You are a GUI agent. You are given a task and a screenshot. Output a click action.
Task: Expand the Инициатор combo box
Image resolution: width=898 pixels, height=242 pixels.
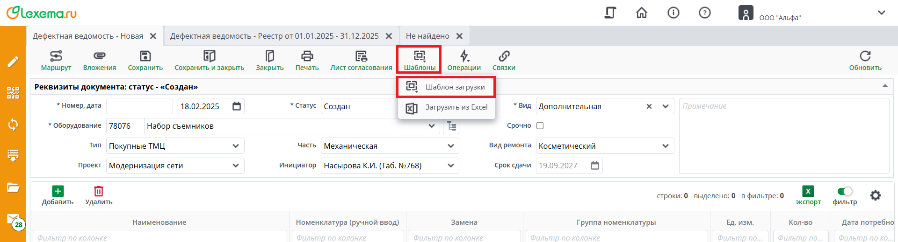tap(450, 166)
